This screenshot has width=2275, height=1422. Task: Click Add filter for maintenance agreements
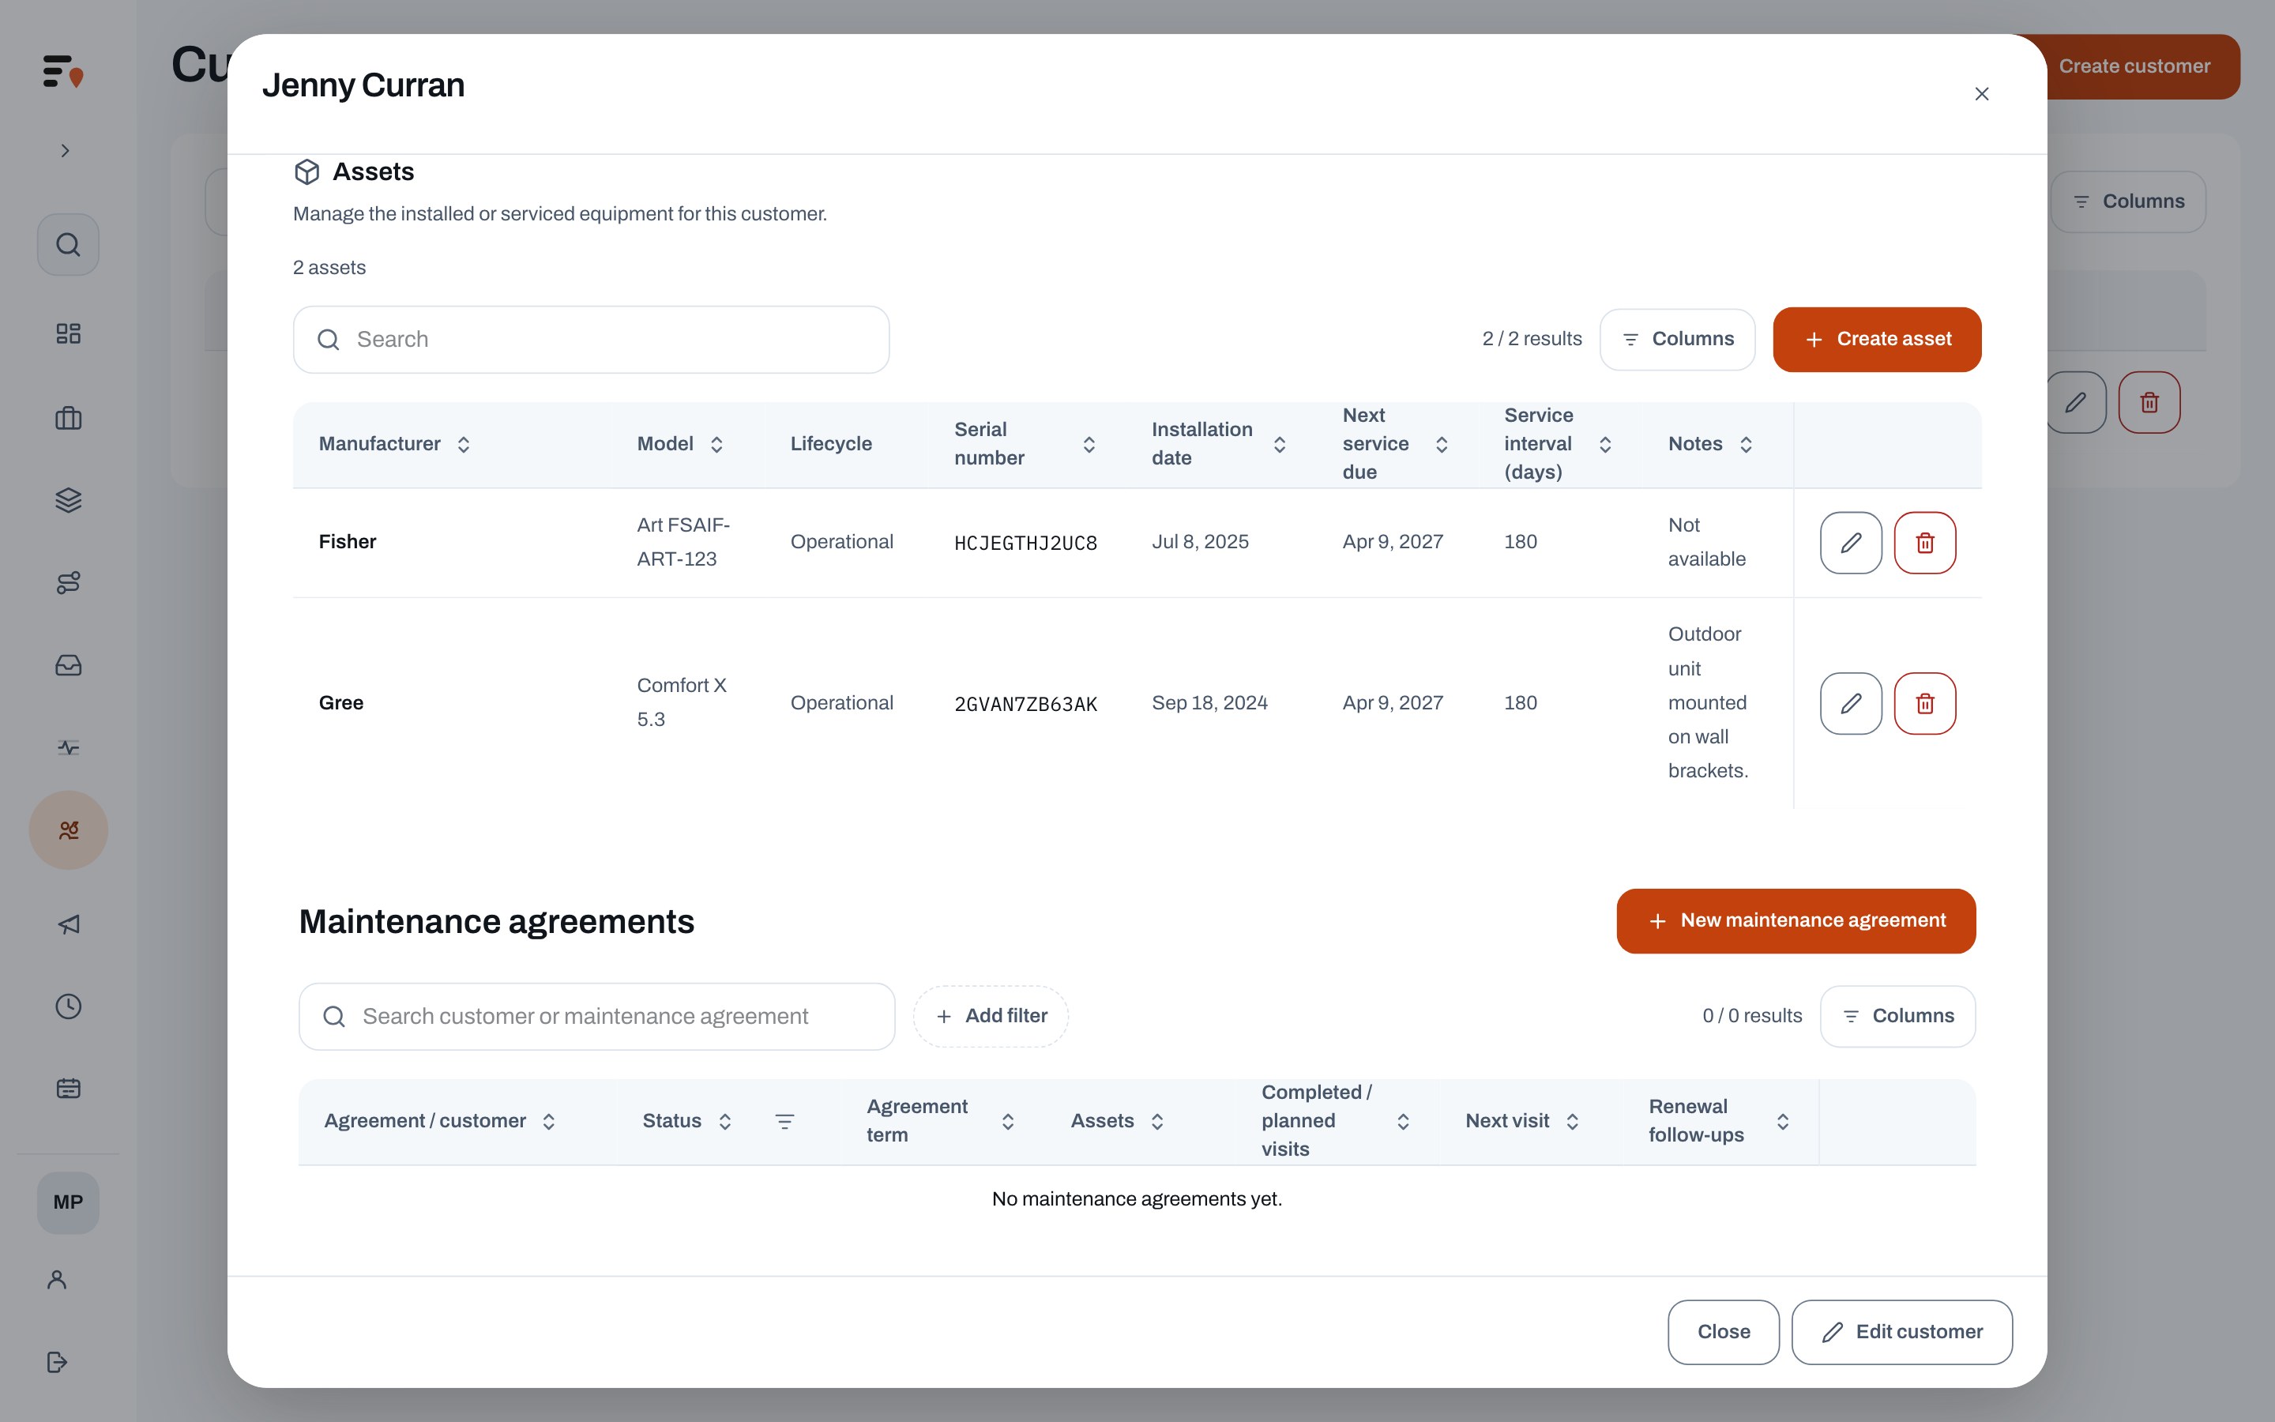click(x=991, y=1017)
